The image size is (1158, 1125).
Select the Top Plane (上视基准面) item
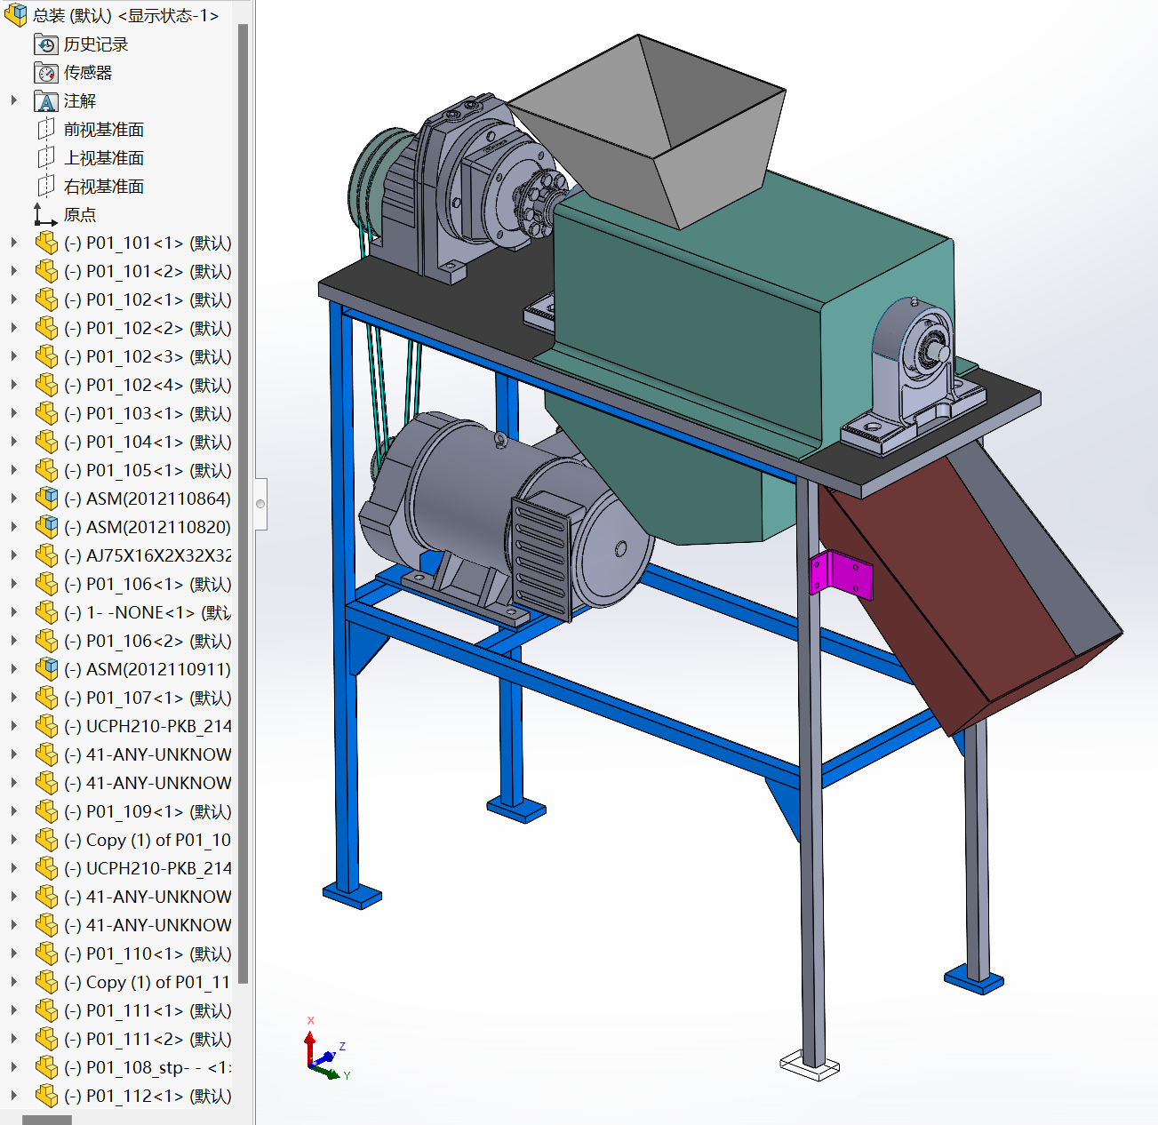103,158
